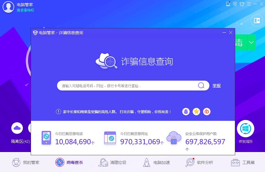Close the 诈骗信息查询 dialog
This screenshot has height=172, width=265.
(231, 33)
